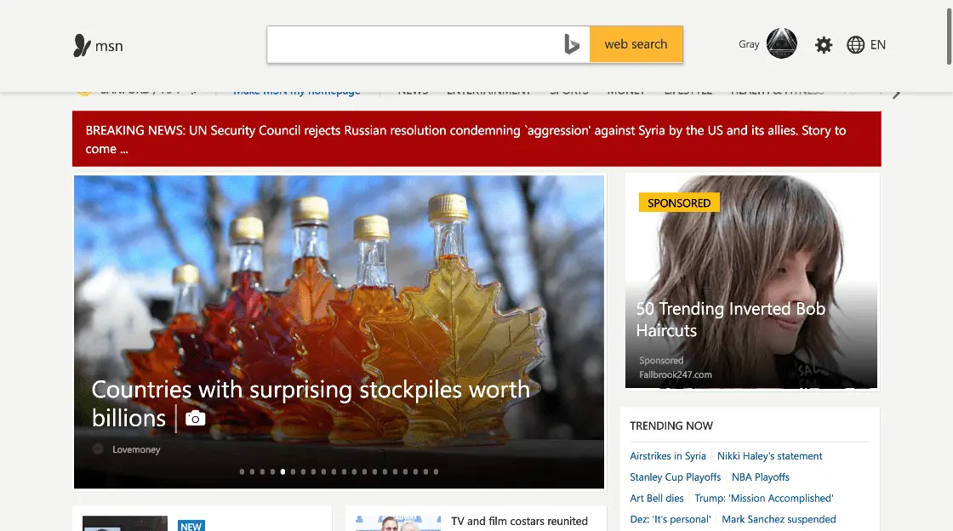
Task: Select the last slideshow pagination dot
Action: click(x=437, y=471)
